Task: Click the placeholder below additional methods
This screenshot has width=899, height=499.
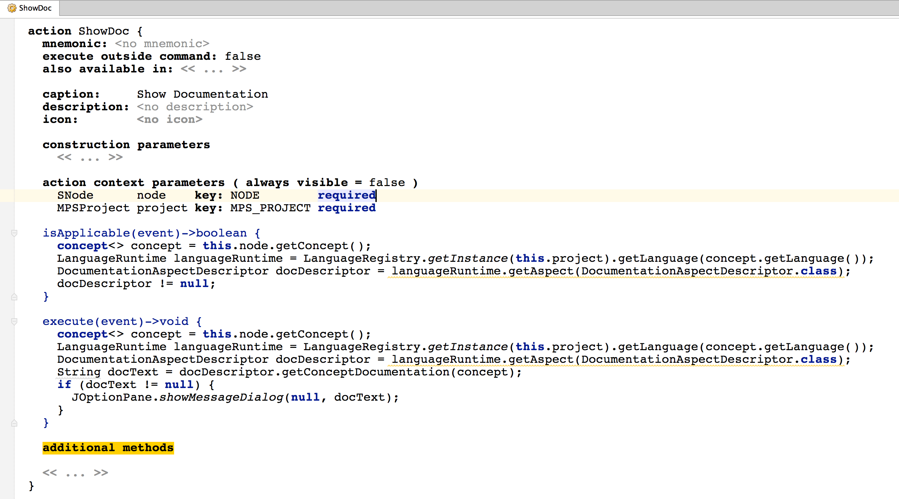Action: 75,473
